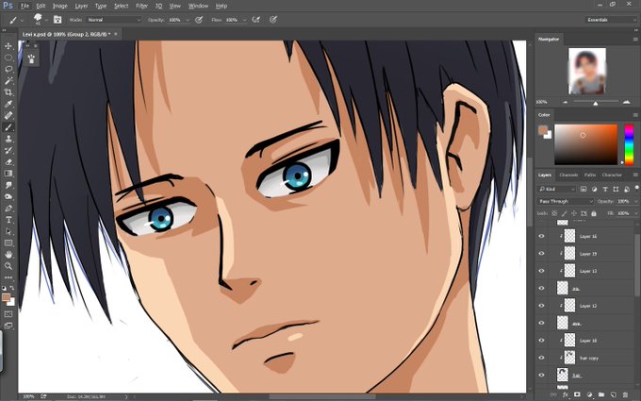641x401 pixels.
Task: Open the Brush Settings panel button
Action: (58, 20)
